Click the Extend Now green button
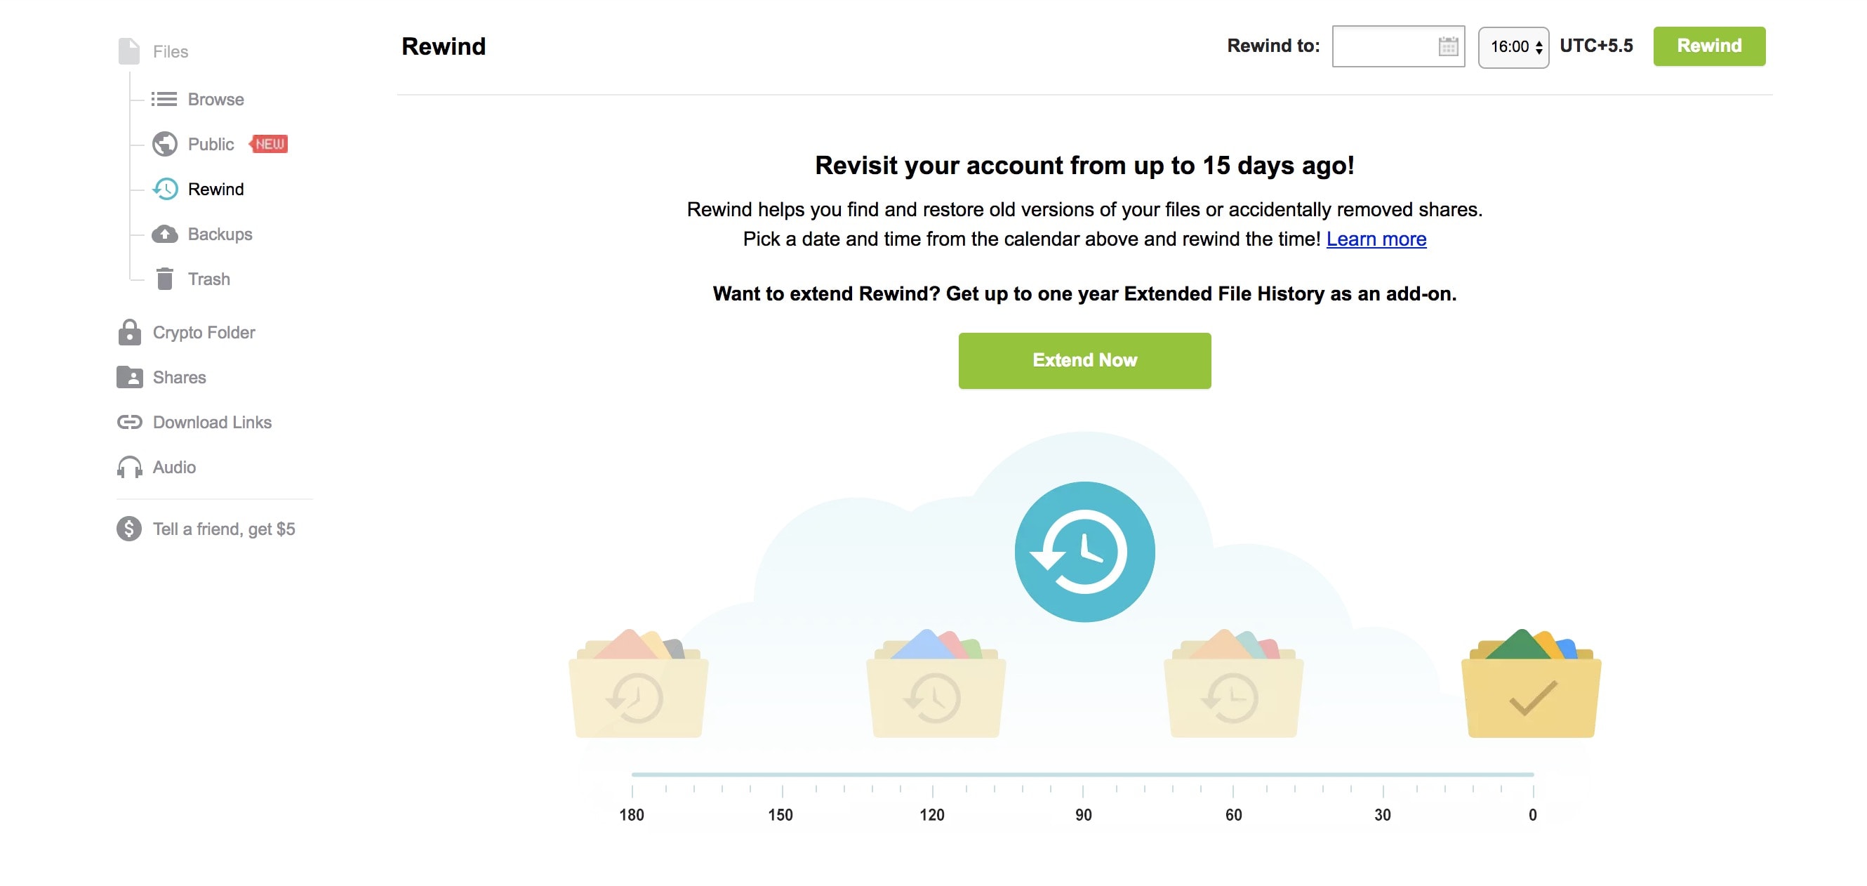1867x886 pixels. tap(1084, 359)
